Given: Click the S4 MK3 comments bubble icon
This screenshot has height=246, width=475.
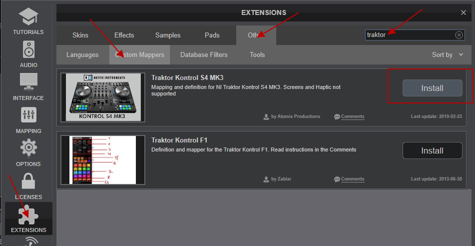Looking at the screenshot, I should (x=337, y=117).
